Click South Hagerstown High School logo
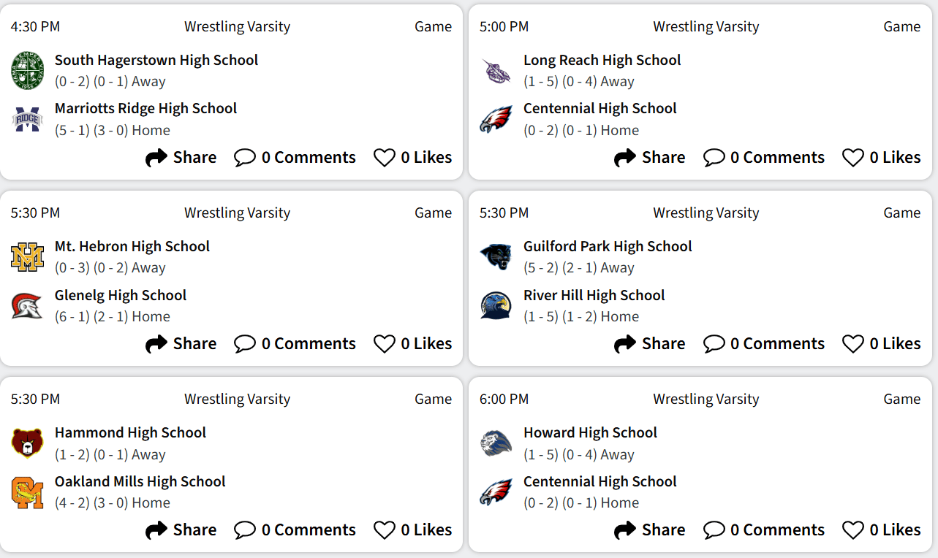Viewport: 938px width, 558px height. [x=27, y=71]
